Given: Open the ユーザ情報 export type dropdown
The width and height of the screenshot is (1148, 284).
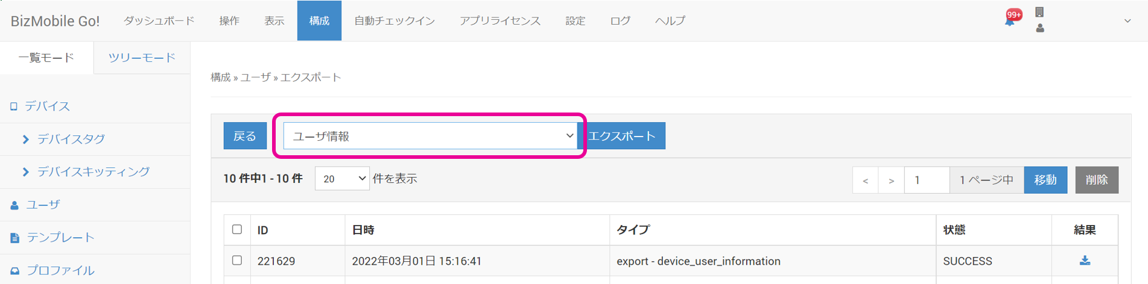Looking at the screenshot, I should pos(430,136).
